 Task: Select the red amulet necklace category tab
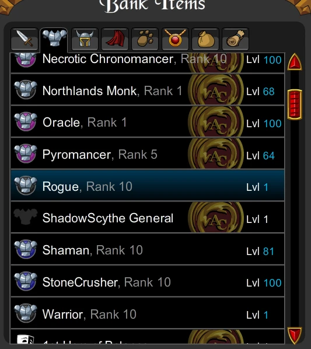[175, 40]
